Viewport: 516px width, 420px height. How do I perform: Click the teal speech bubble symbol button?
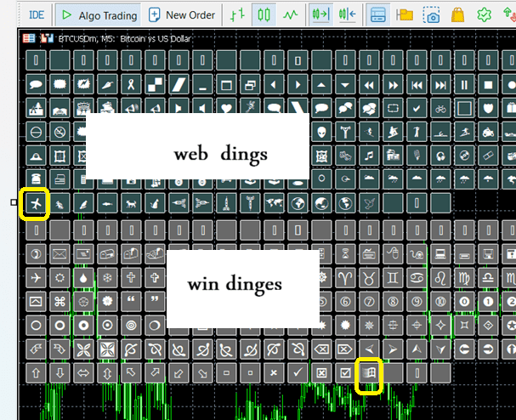tap(36, 84)
